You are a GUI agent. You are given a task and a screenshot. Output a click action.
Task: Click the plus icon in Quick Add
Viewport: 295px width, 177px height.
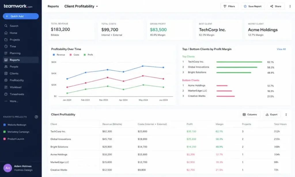(x=7, y=16)
